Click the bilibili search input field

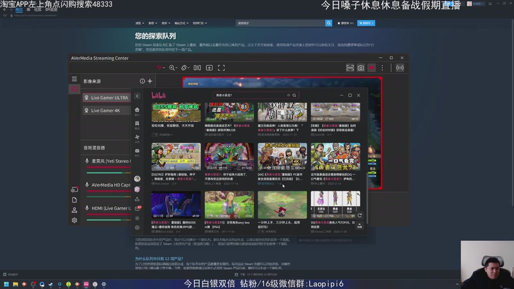pyautogui.click(x=250, y=95)
